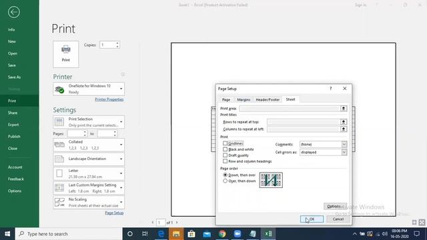Viewport: 427px width, 240px height.
Task: Switch to Excel taskbar icon
Action: point(268,234)
